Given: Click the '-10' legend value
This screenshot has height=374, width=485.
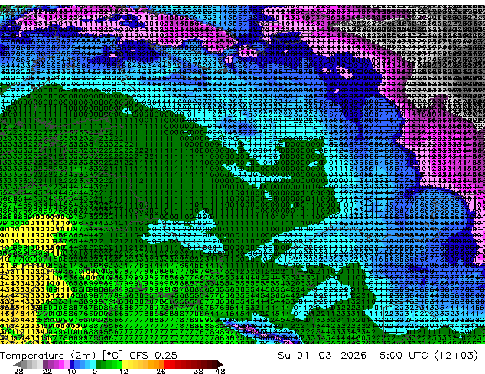Looking at the screenshot, I should pyautogui.click(x=68, y=371).
